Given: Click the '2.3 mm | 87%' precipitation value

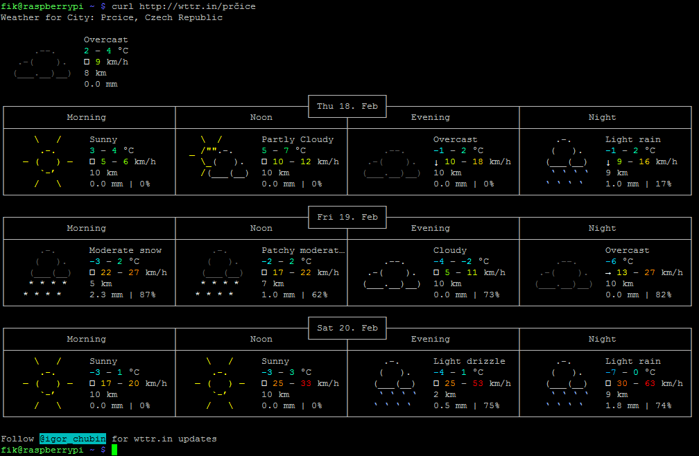Looking at the screenshot, I should 122,295.
